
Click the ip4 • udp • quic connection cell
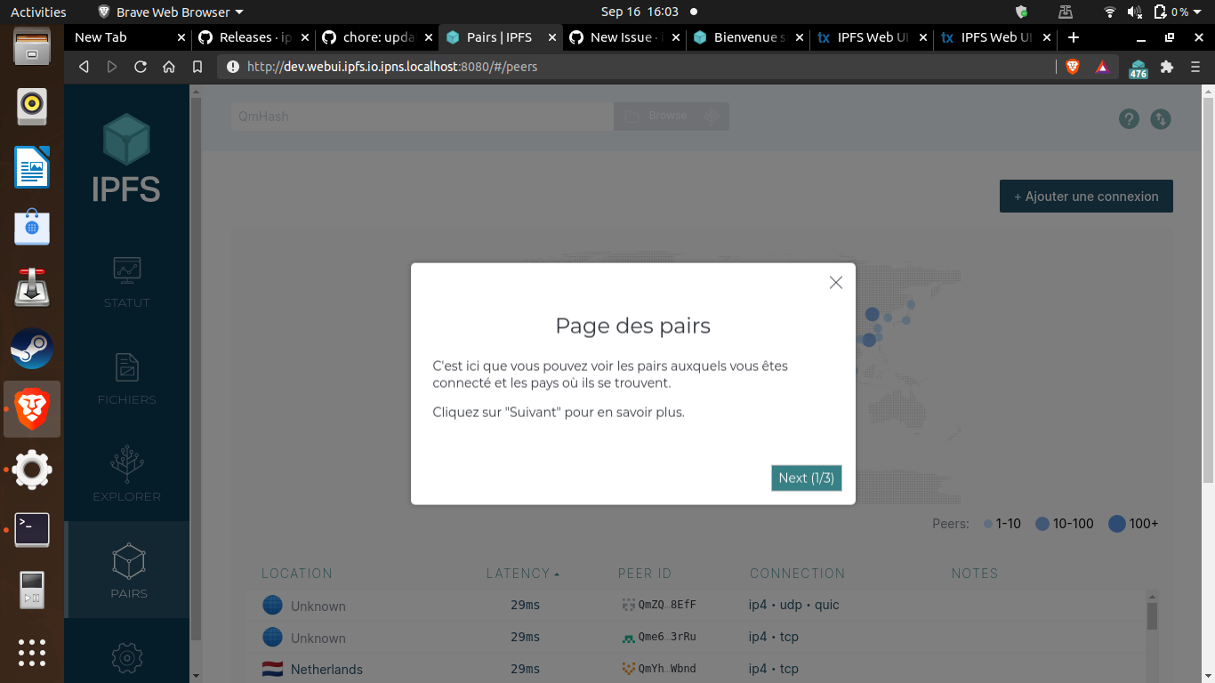pyautogui.click(x=794, y=605)
